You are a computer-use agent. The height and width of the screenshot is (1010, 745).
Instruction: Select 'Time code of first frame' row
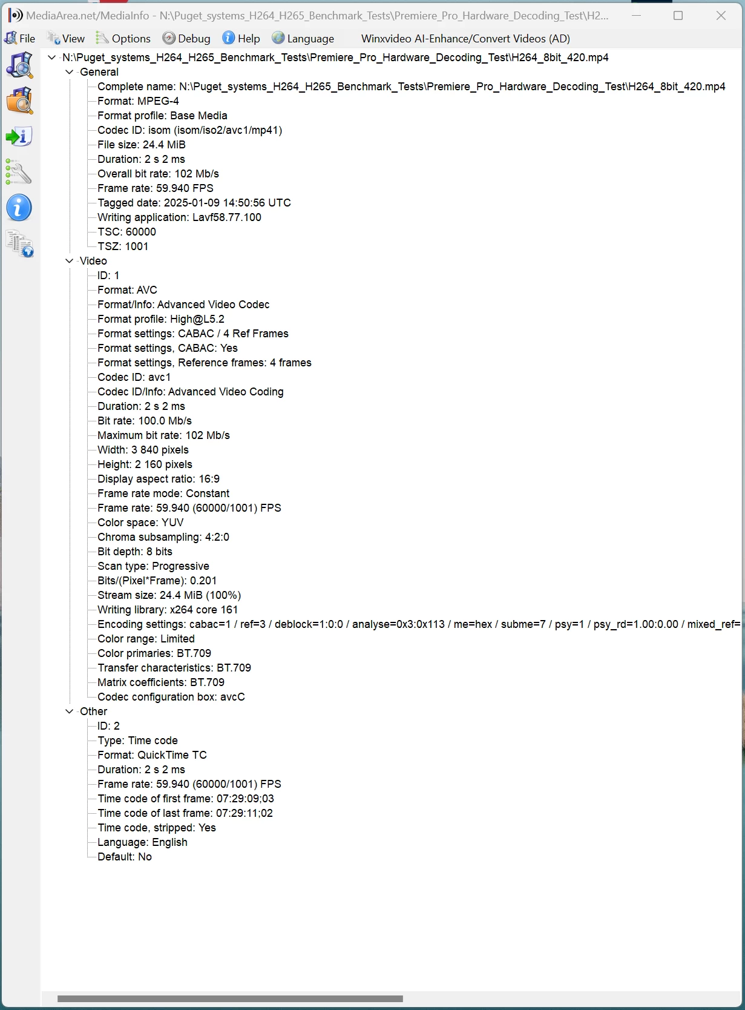click(x=186, y=799)
